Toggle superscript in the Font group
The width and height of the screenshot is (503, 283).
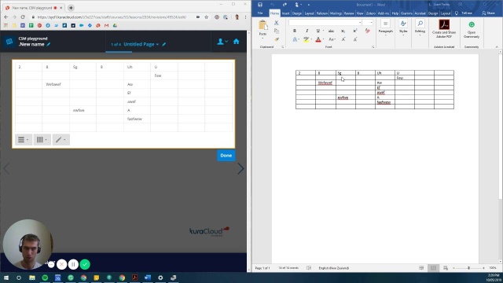(x=355, y=31)
